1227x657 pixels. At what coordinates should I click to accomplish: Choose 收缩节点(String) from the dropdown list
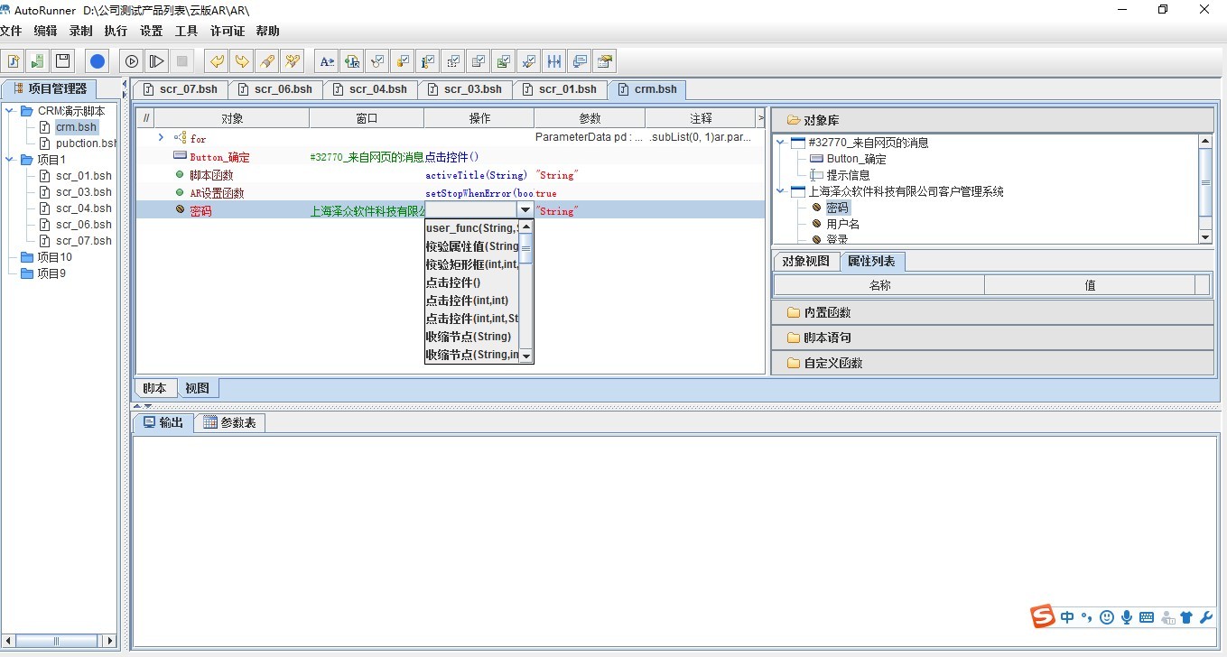[470, 337]
